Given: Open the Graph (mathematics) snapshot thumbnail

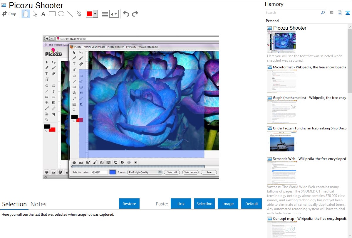Looking at the screenshot, I should [282, 112].
